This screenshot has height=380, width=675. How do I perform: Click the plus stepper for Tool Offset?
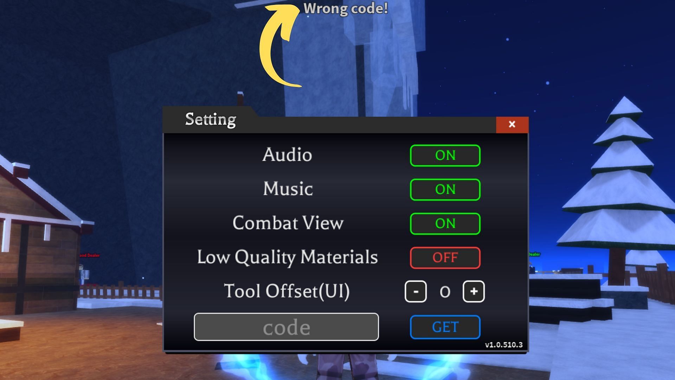point(473,291)
